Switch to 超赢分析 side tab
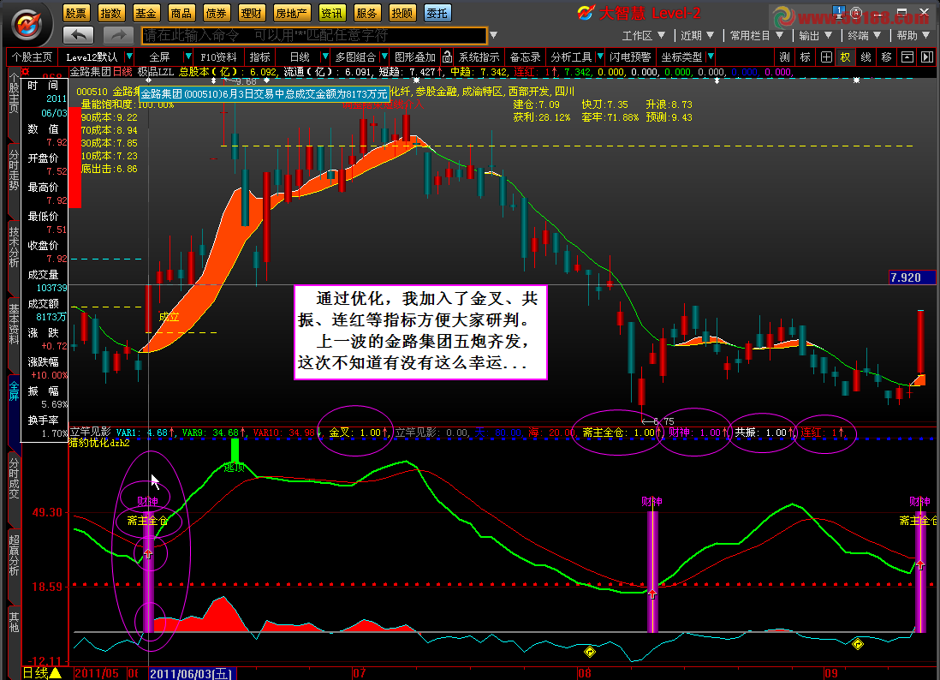Viewport: 940px width, 680px height. 14,555
